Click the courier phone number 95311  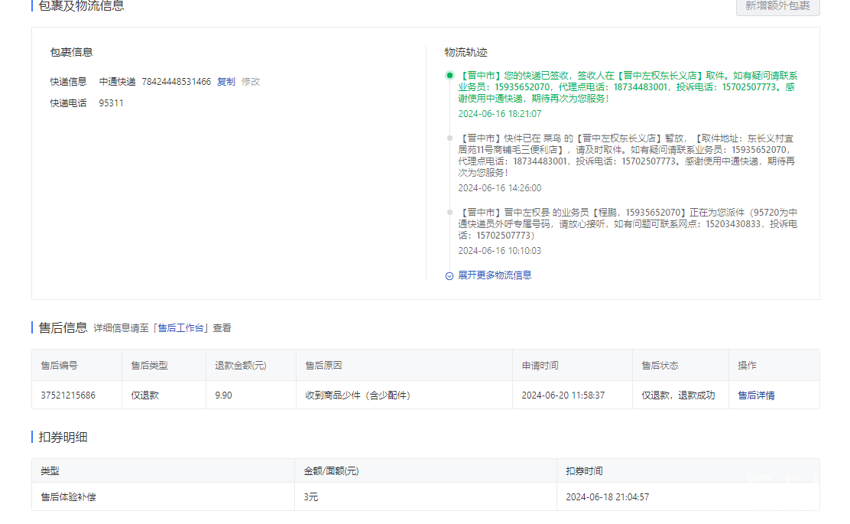111,103
